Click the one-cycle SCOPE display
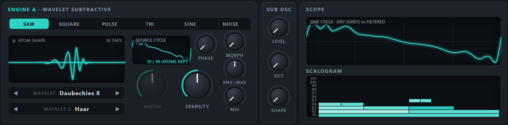The height and width of the screenshot is (125, 508). 404,41
